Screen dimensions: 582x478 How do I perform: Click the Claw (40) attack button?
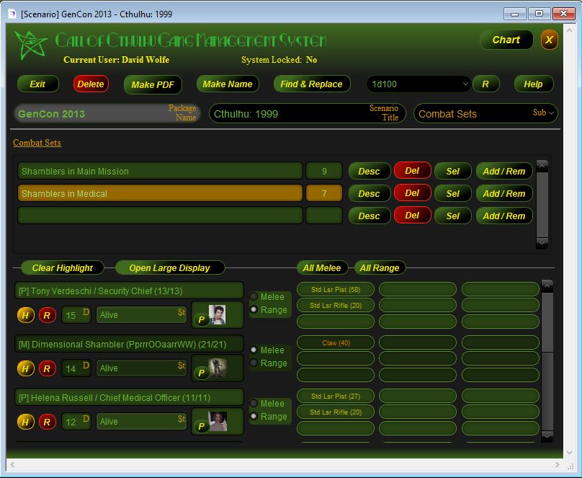(336, 342)
